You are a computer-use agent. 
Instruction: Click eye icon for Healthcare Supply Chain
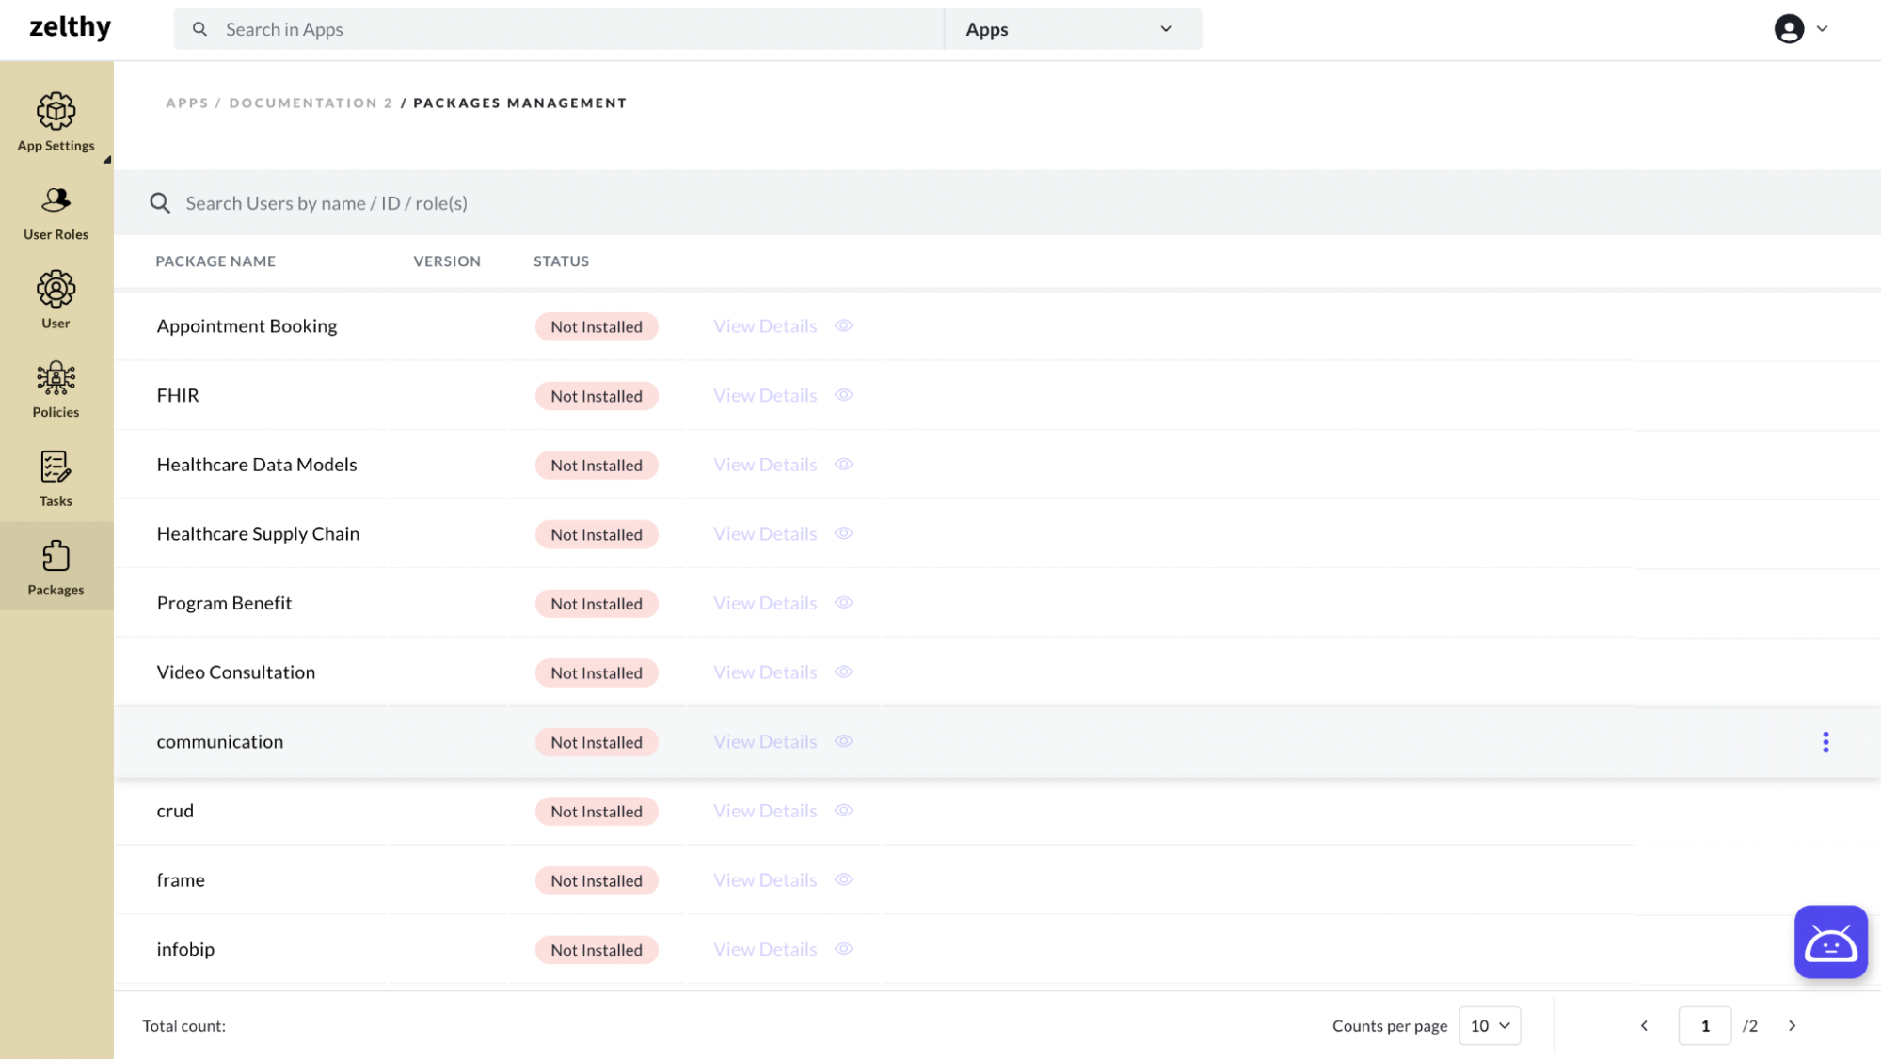[x=844, y=533]
